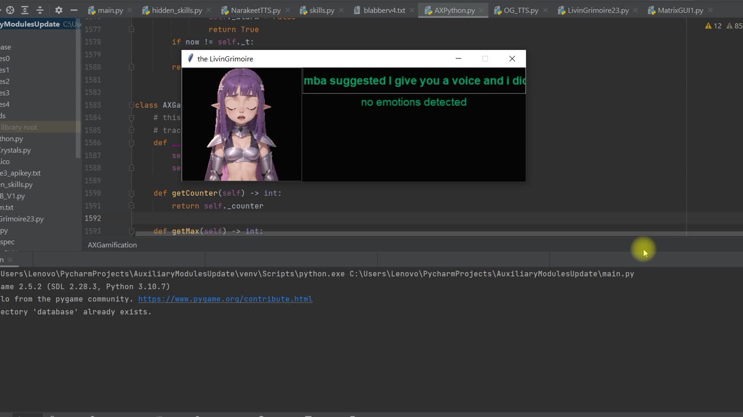Click 'return self._counter' code line

click(x=218, y=206)
